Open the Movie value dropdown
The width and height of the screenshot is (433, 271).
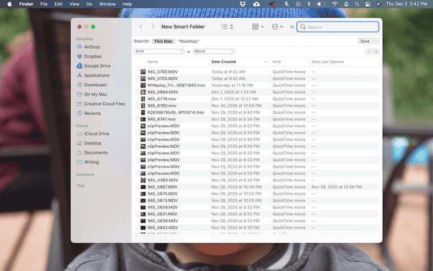[214, 52]
